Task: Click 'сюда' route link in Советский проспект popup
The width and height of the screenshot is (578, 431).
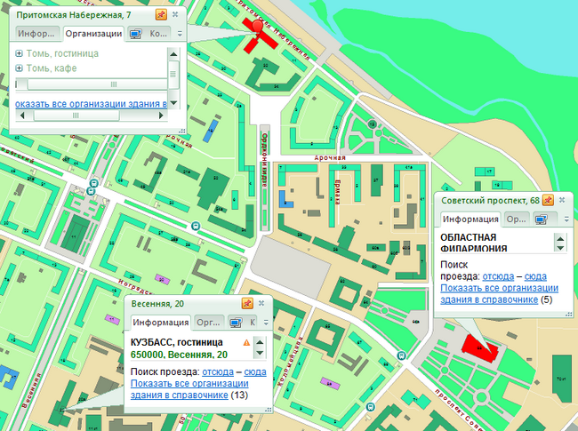Action: [534, 277]
